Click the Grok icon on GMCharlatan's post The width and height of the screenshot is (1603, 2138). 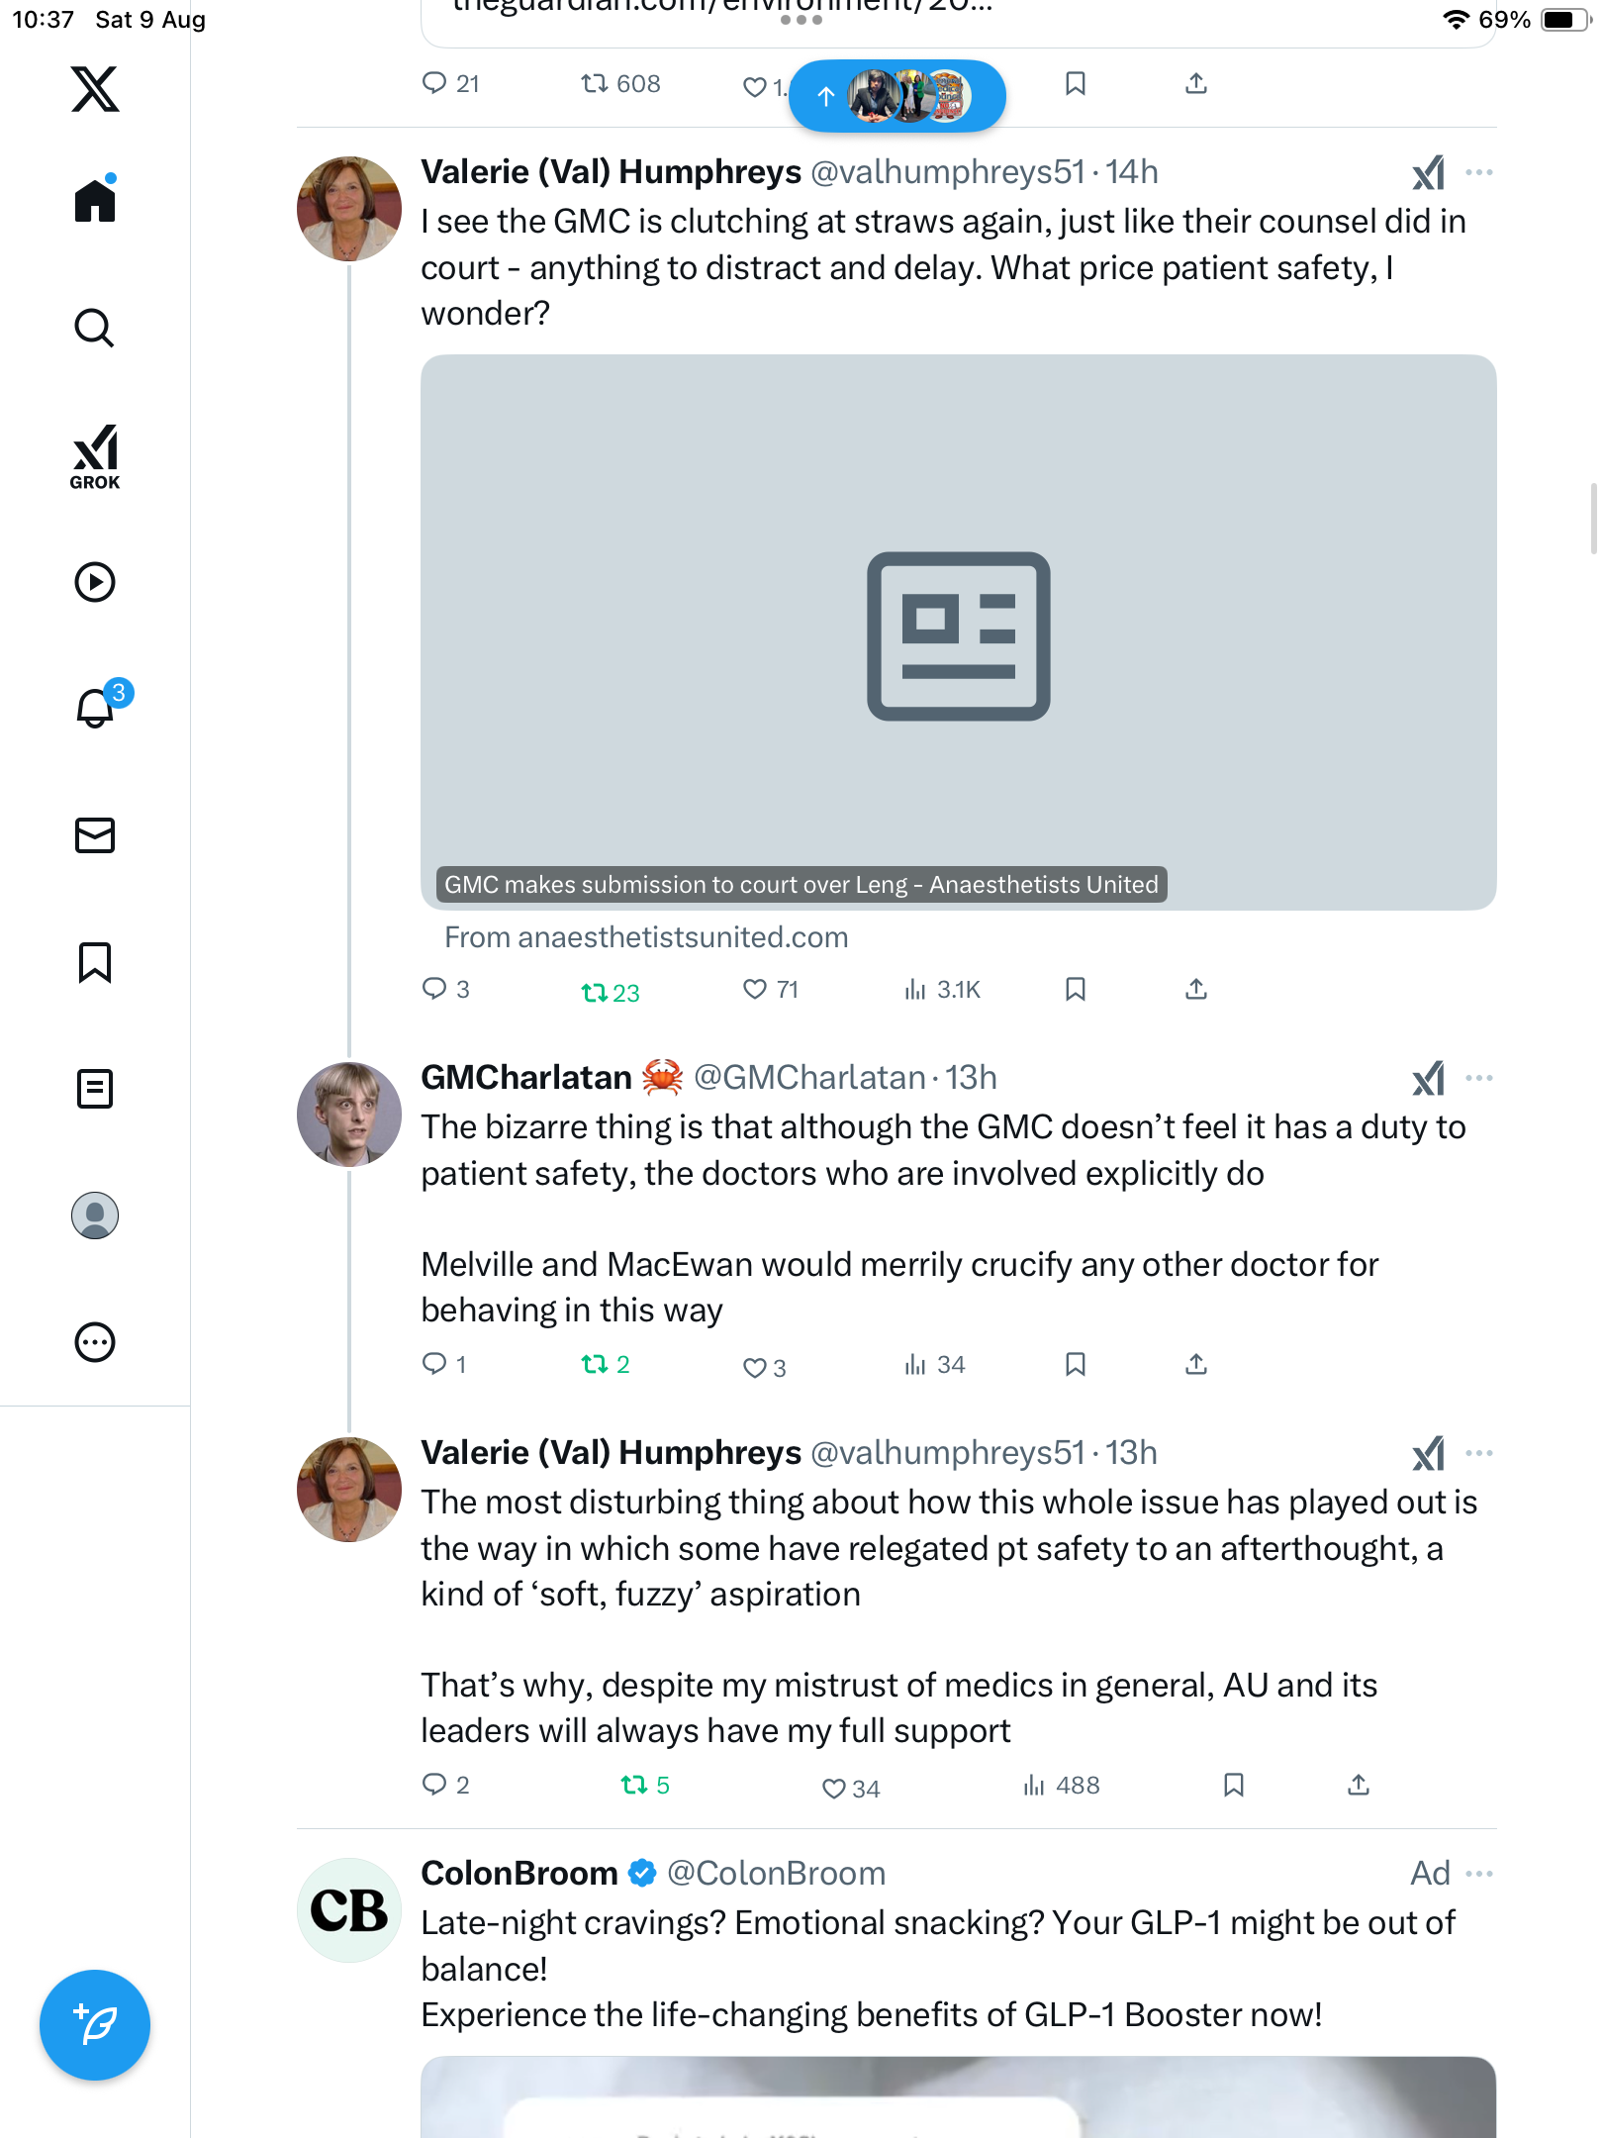(1428, 1078)
